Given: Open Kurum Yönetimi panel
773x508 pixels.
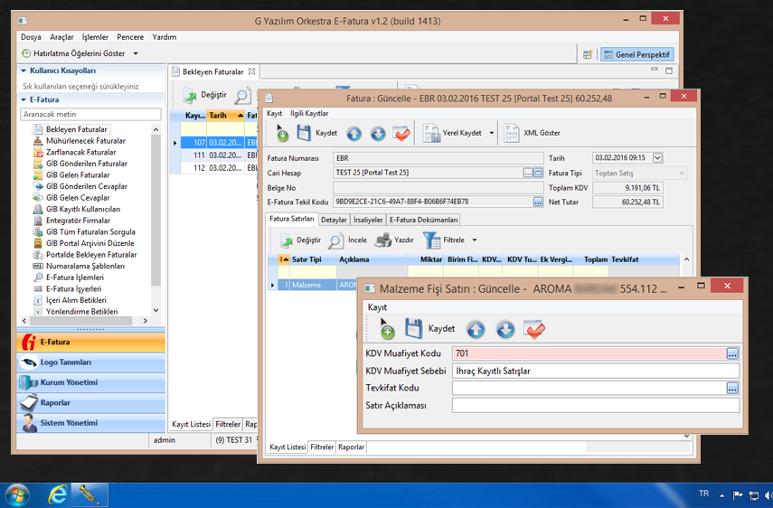Looking at the screenshot, I should [x=90, y=382].
